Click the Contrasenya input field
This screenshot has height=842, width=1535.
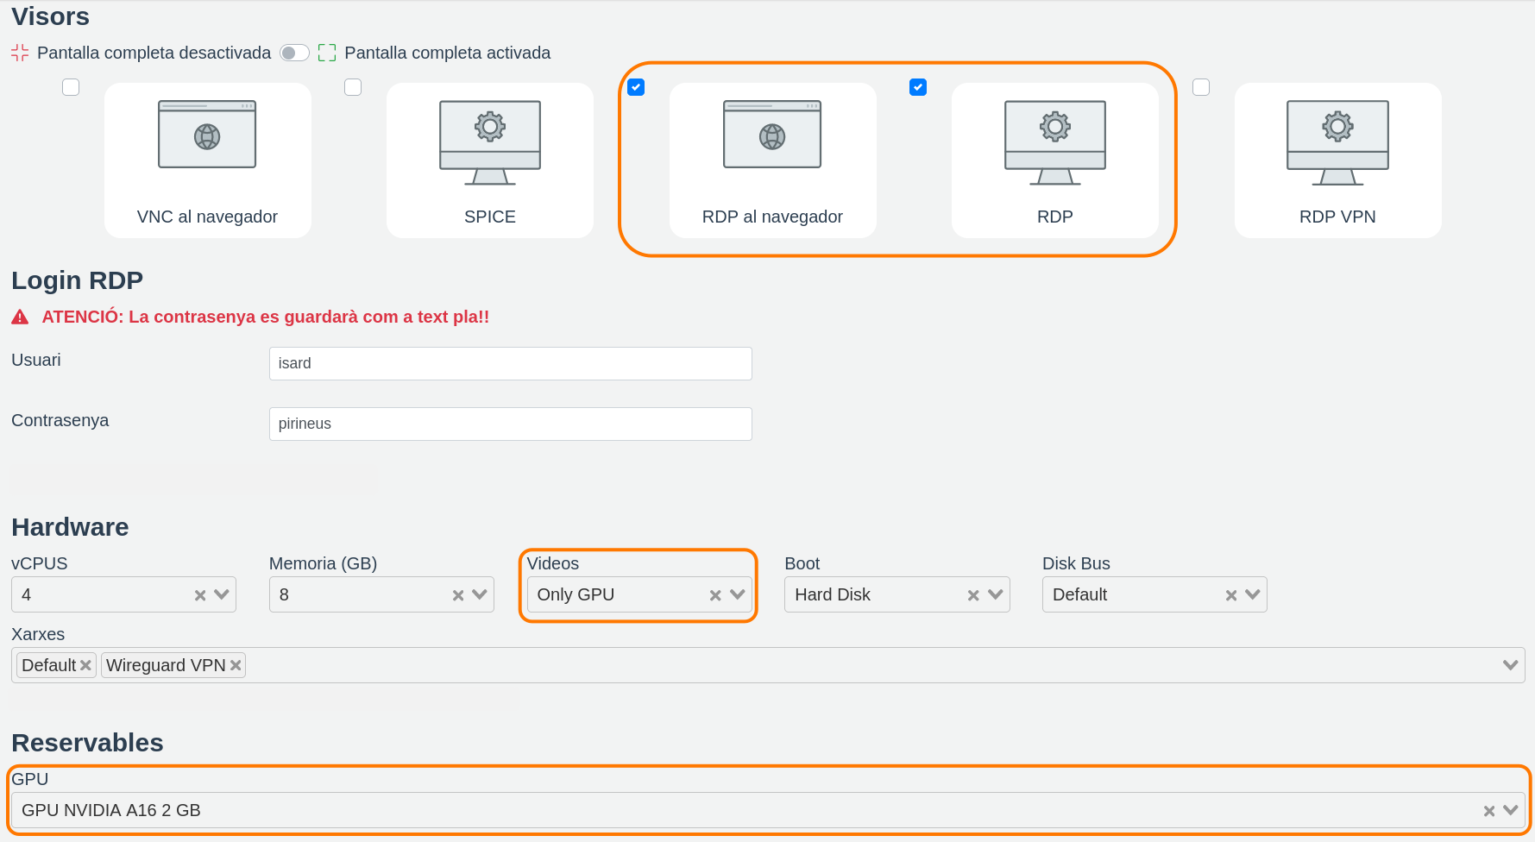510,424
